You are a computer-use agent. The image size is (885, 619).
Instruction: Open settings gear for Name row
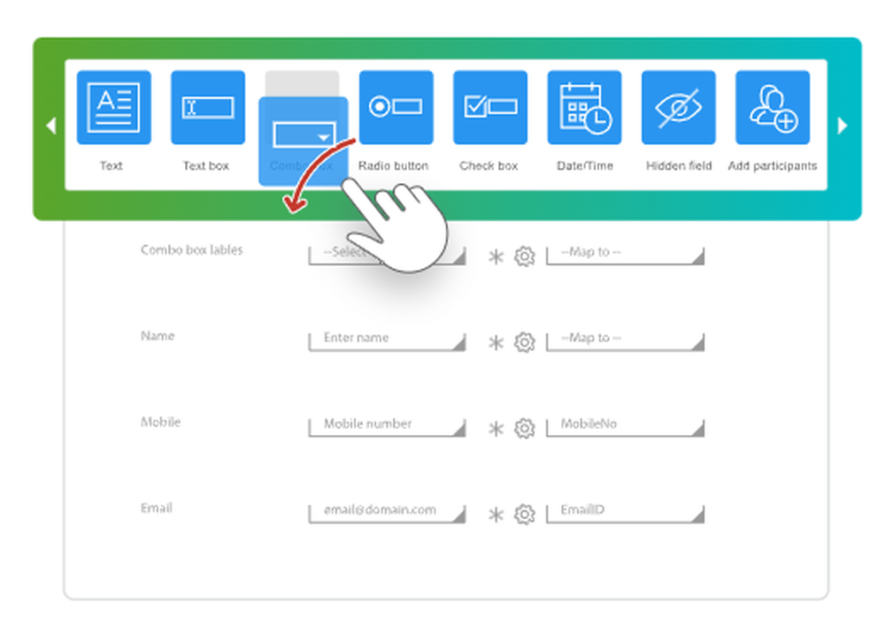(524, 342)
